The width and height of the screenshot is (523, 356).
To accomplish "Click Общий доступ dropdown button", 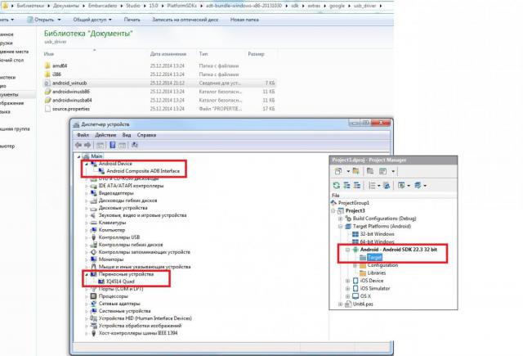I will click(92, 20).
